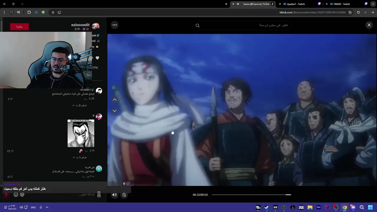Bookmark this page with star icon

coord(53,12)
